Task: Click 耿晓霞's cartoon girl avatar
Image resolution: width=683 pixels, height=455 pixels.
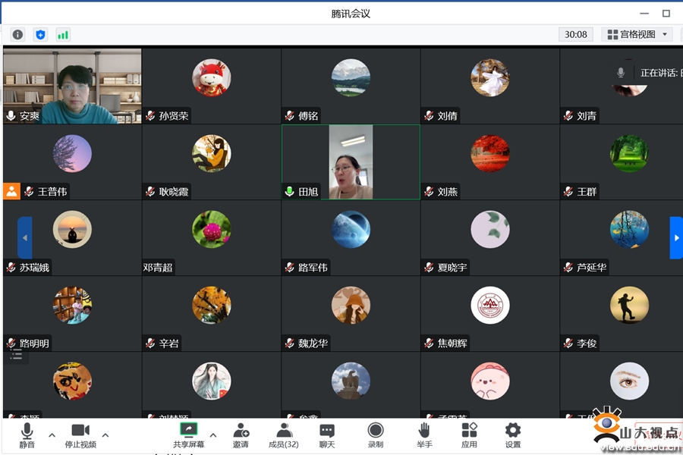Action: tap(212, 153)
